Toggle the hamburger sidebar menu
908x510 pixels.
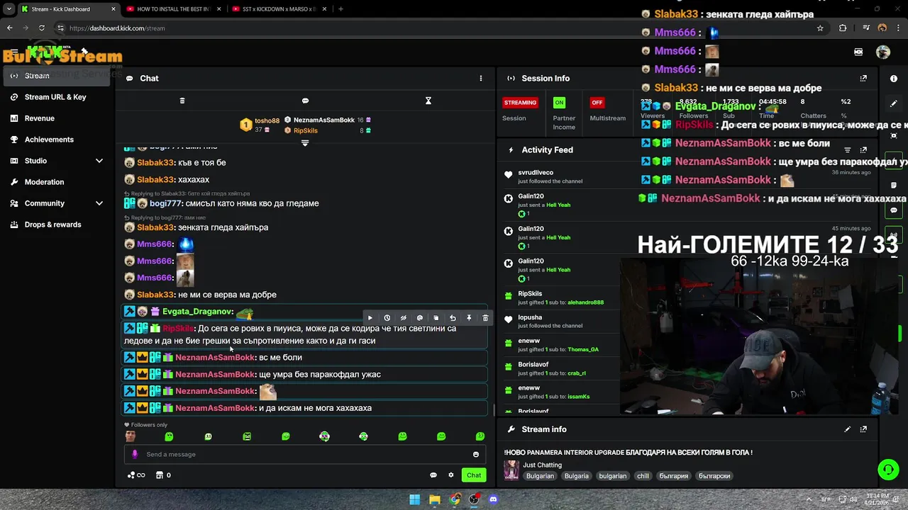[x=13, y=52]
